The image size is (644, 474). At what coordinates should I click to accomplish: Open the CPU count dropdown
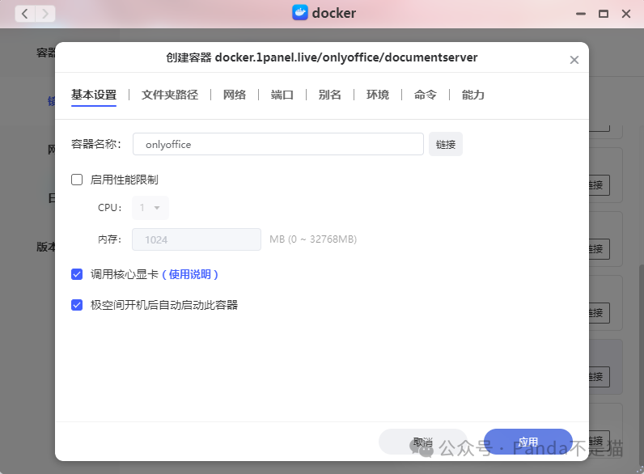click(x=150, y=208)
